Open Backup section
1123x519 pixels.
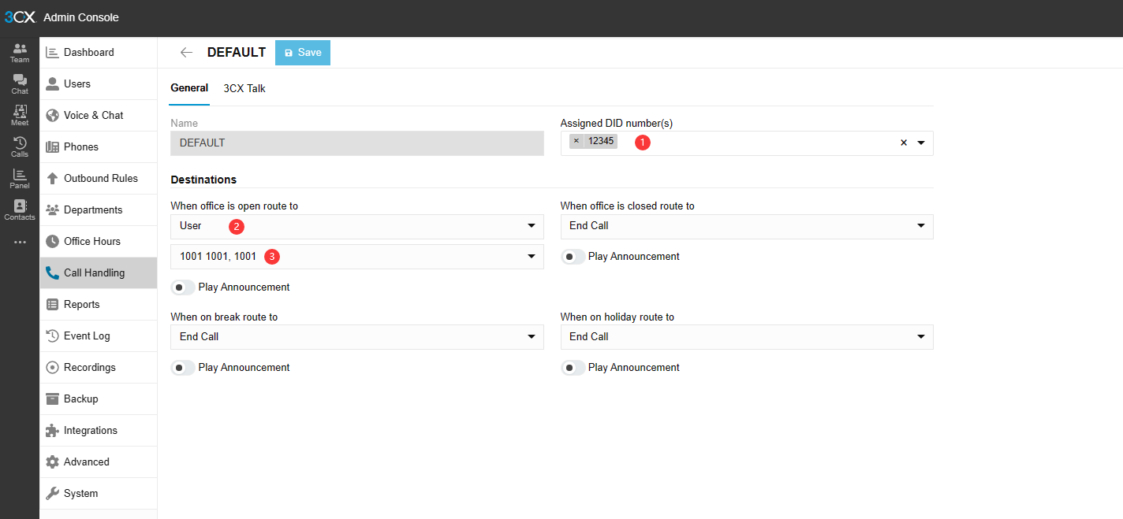click(x=99, y=399)
